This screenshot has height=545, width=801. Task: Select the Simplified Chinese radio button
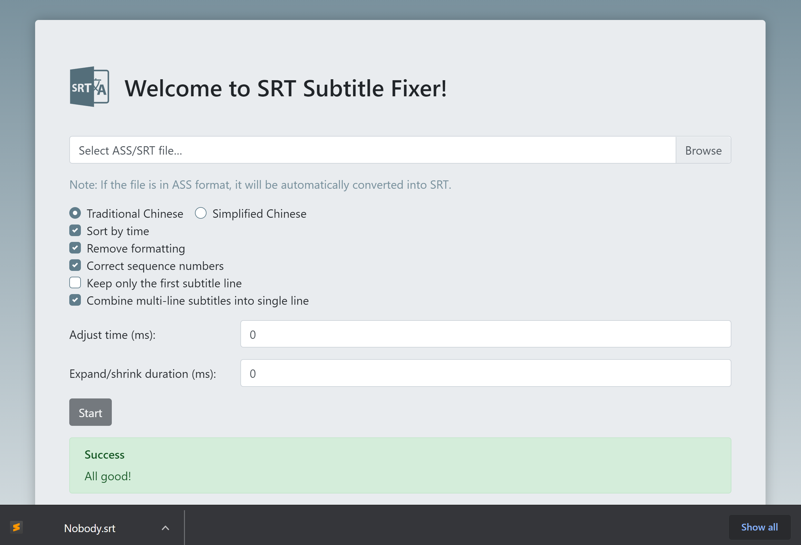coord(201,213)
